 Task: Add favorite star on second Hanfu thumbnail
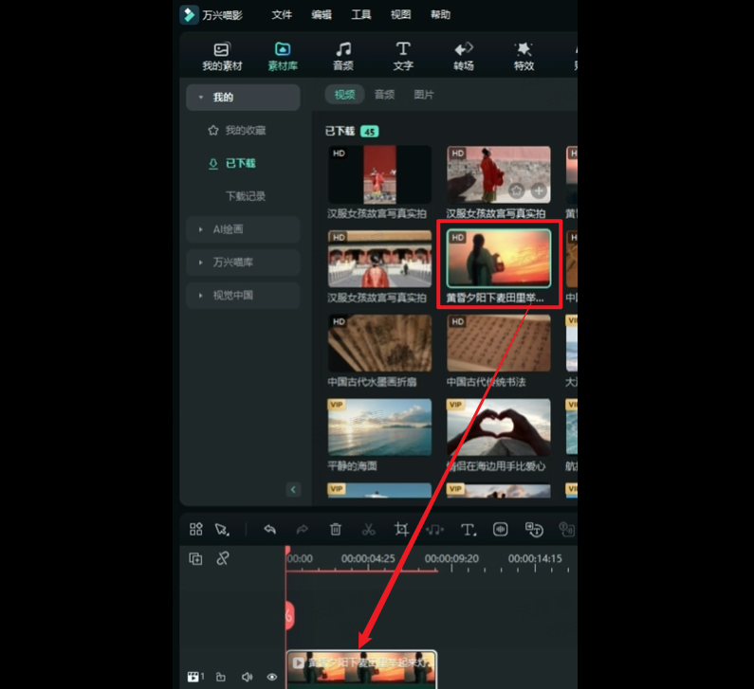(x=516, y=190)
